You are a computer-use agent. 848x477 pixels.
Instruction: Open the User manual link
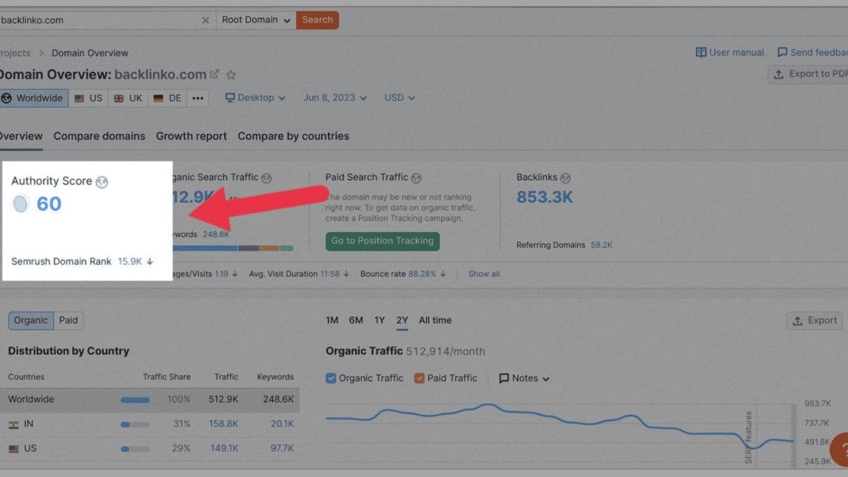coord(729,52)
